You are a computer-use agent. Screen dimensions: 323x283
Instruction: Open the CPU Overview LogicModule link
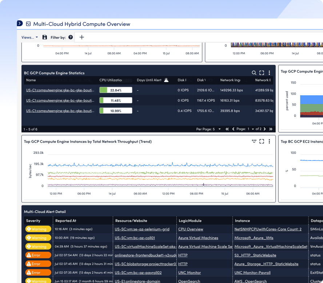191,229
